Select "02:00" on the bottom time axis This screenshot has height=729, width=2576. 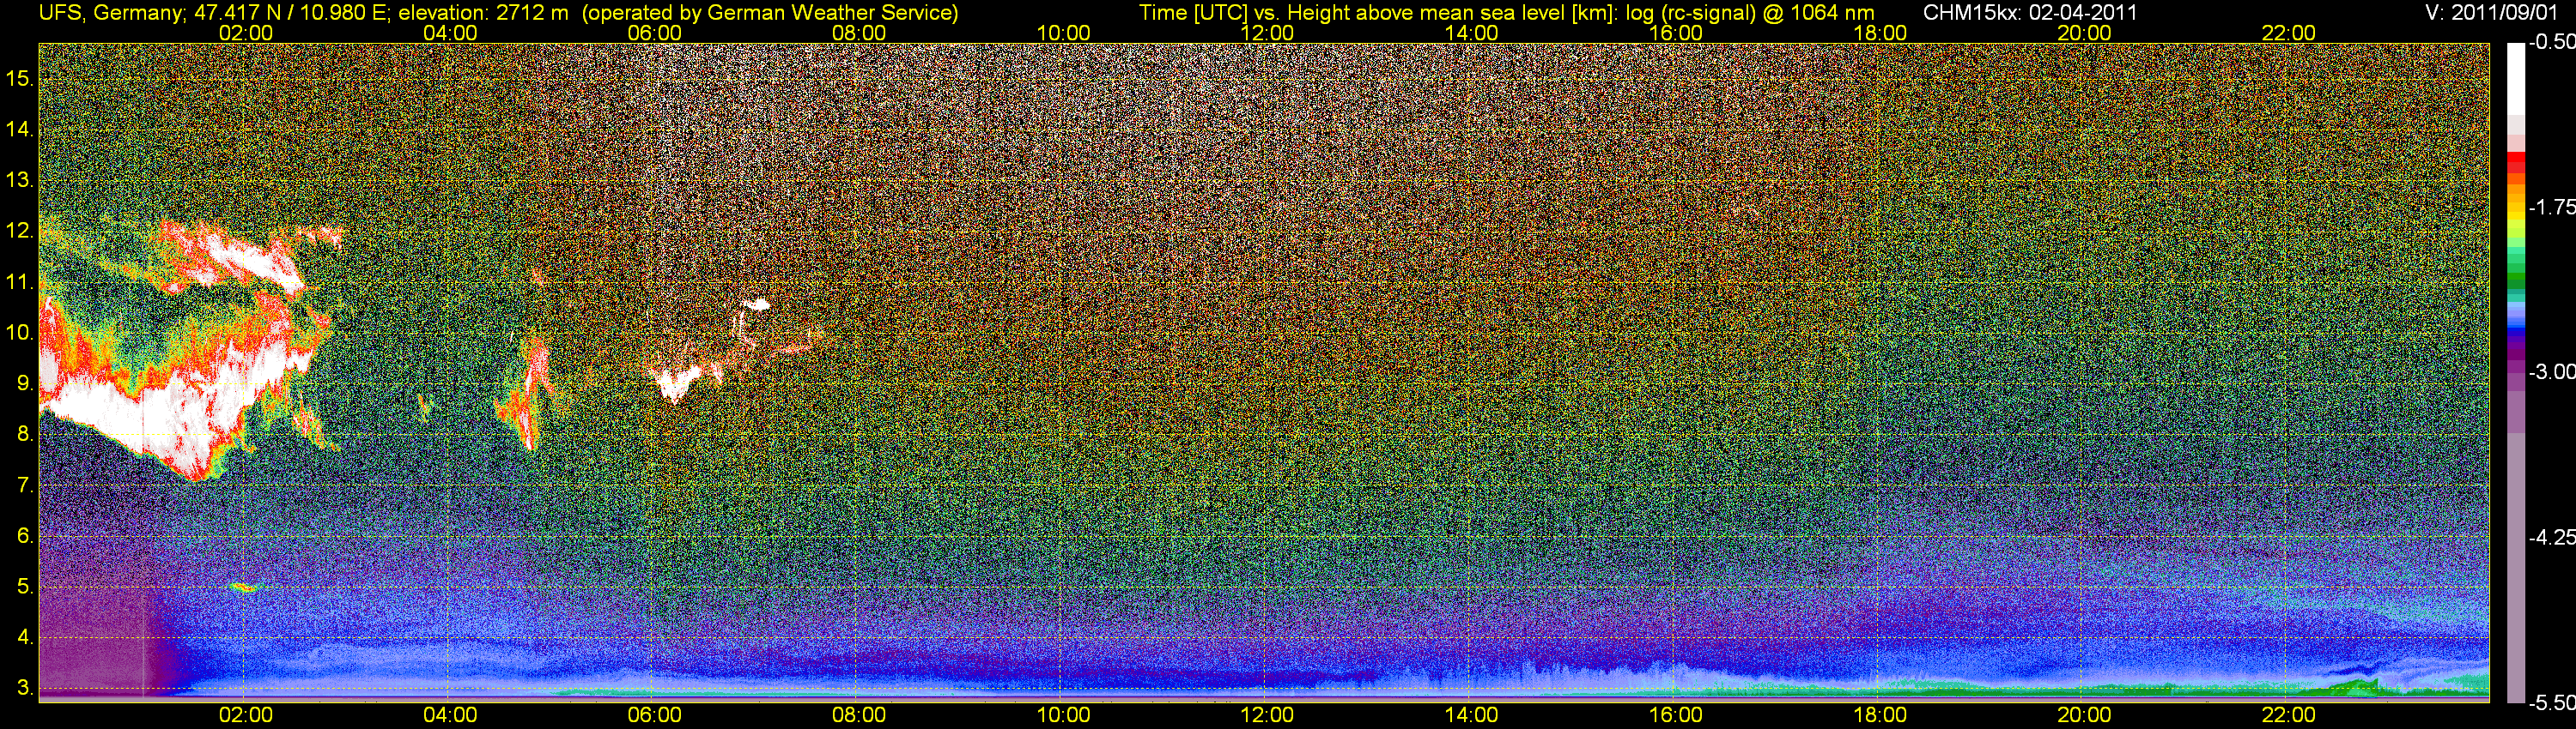pyautogui.click(x=246, y=716)
